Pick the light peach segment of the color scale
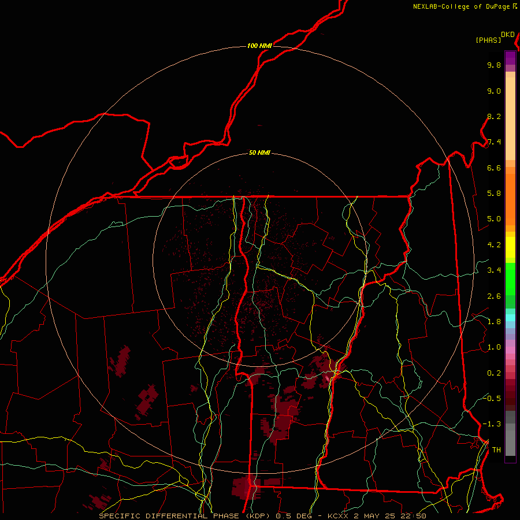The image size is (520, 520). (x=510, y=118)
